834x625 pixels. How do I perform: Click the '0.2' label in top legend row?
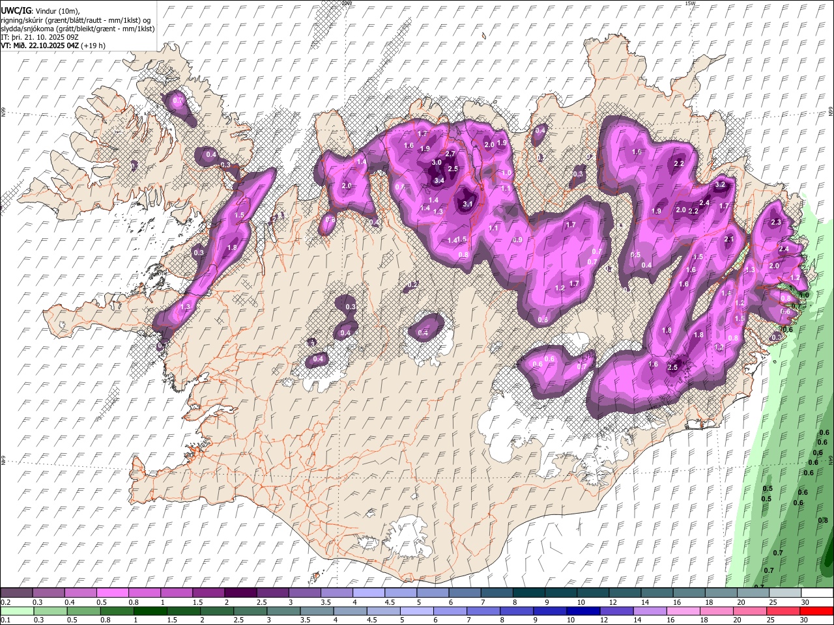point(6,602)
